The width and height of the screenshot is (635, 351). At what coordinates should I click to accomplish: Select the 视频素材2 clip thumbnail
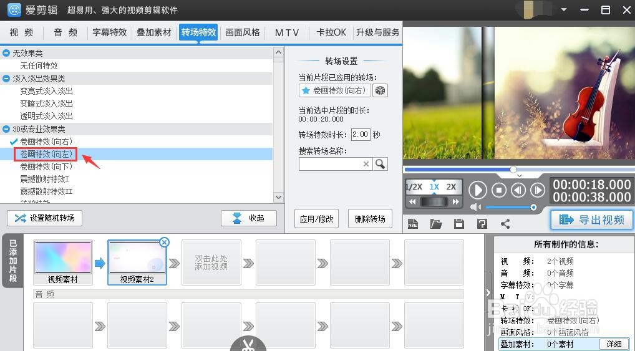(137, 262)
